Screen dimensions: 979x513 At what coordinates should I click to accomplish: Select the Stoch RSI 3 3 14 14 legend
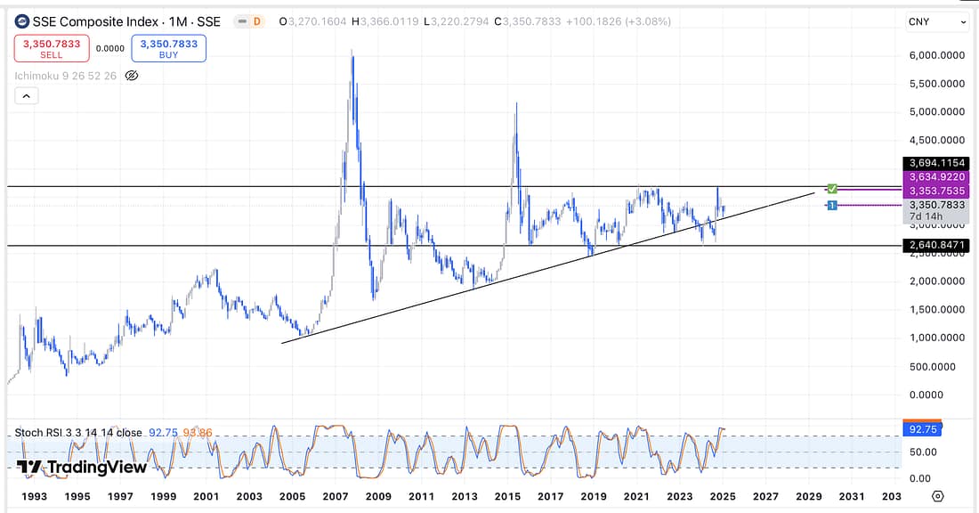pos(77,433)
